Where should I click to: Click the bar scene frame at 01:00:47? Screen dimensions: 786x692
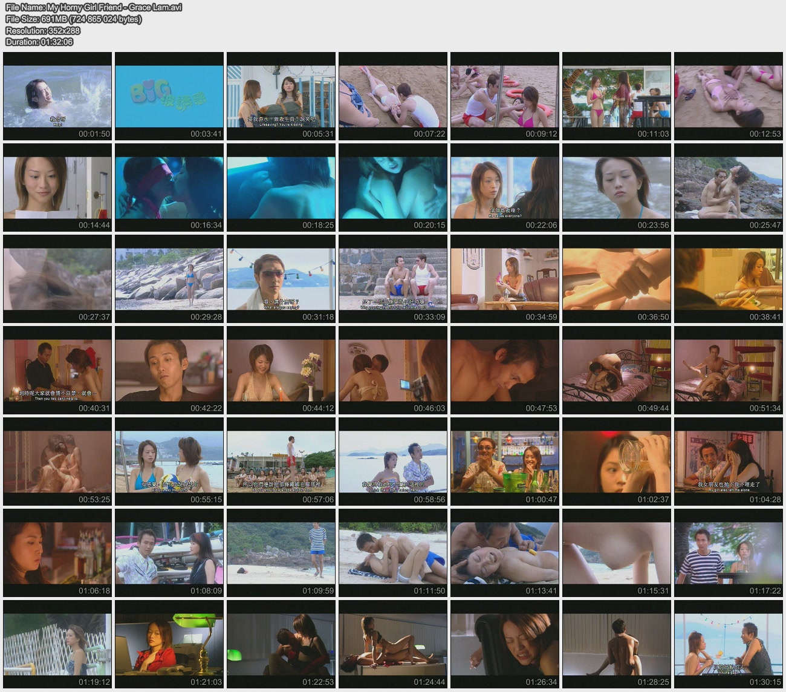(505, 462)
